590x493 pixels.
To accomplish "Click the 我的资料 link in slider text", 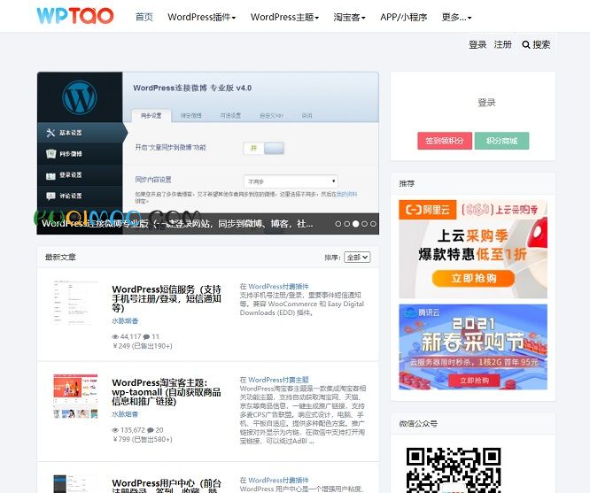I will pos(346,194).
